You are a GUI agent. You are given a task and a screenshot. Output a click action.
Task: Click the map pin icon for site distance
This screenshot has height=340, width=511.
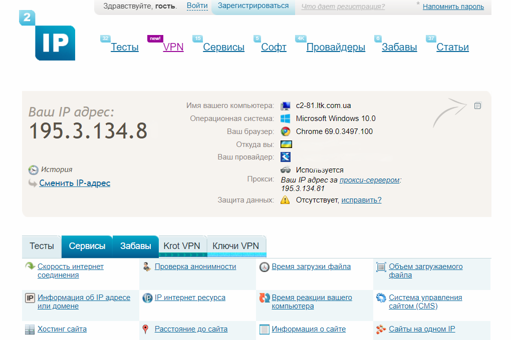[146, 329]
